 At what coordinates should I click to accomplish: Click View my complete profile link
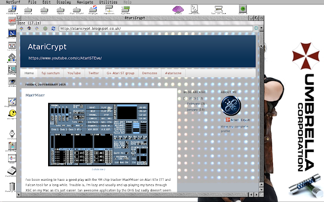[234, 129]
